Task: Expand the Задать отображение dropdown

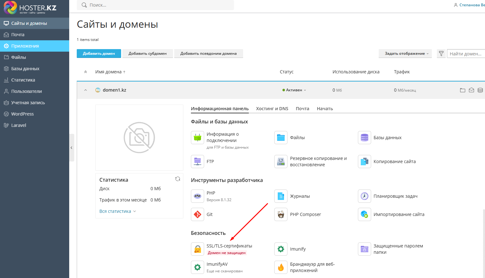Action: point(405,54)
